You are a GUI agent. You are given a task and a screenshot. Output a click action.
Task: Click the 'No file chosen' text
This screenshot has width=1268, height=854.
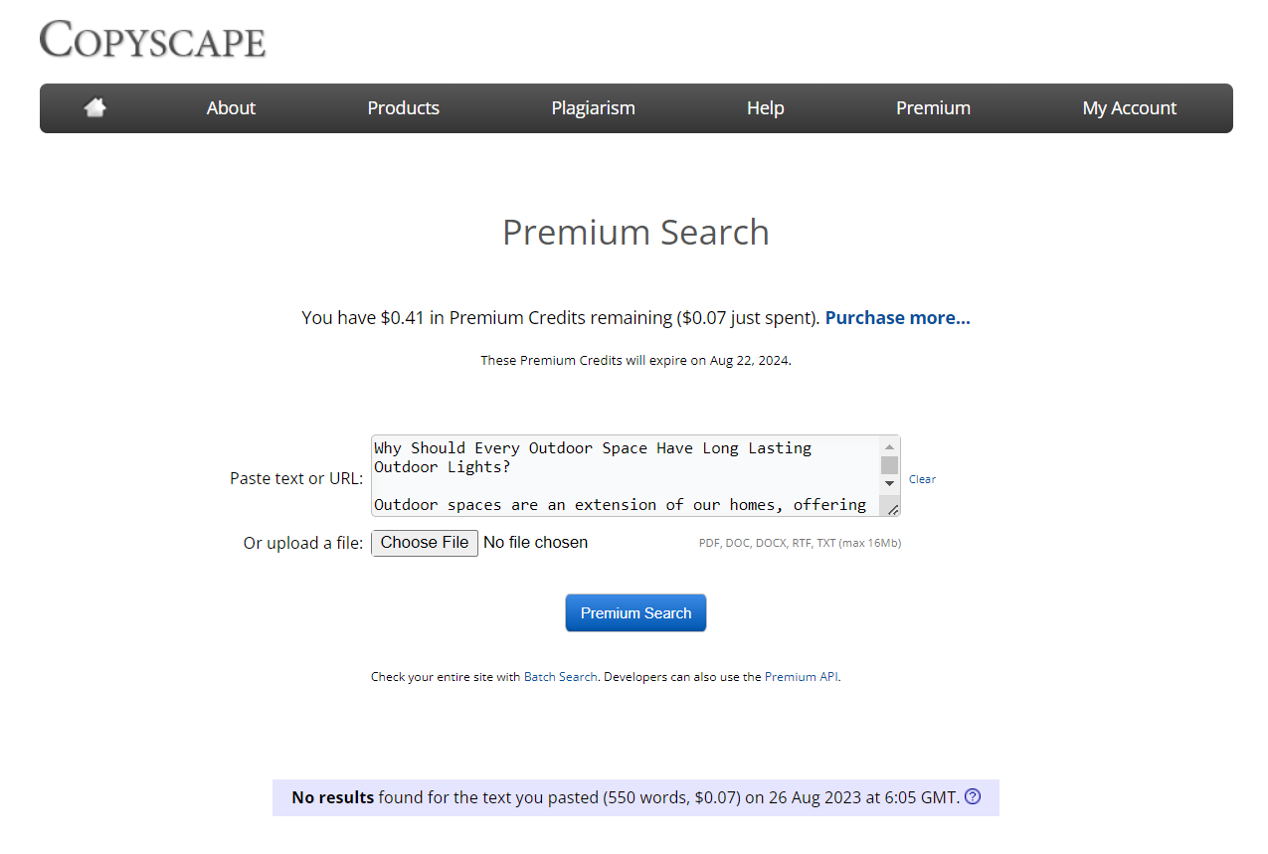click(535, 542)
